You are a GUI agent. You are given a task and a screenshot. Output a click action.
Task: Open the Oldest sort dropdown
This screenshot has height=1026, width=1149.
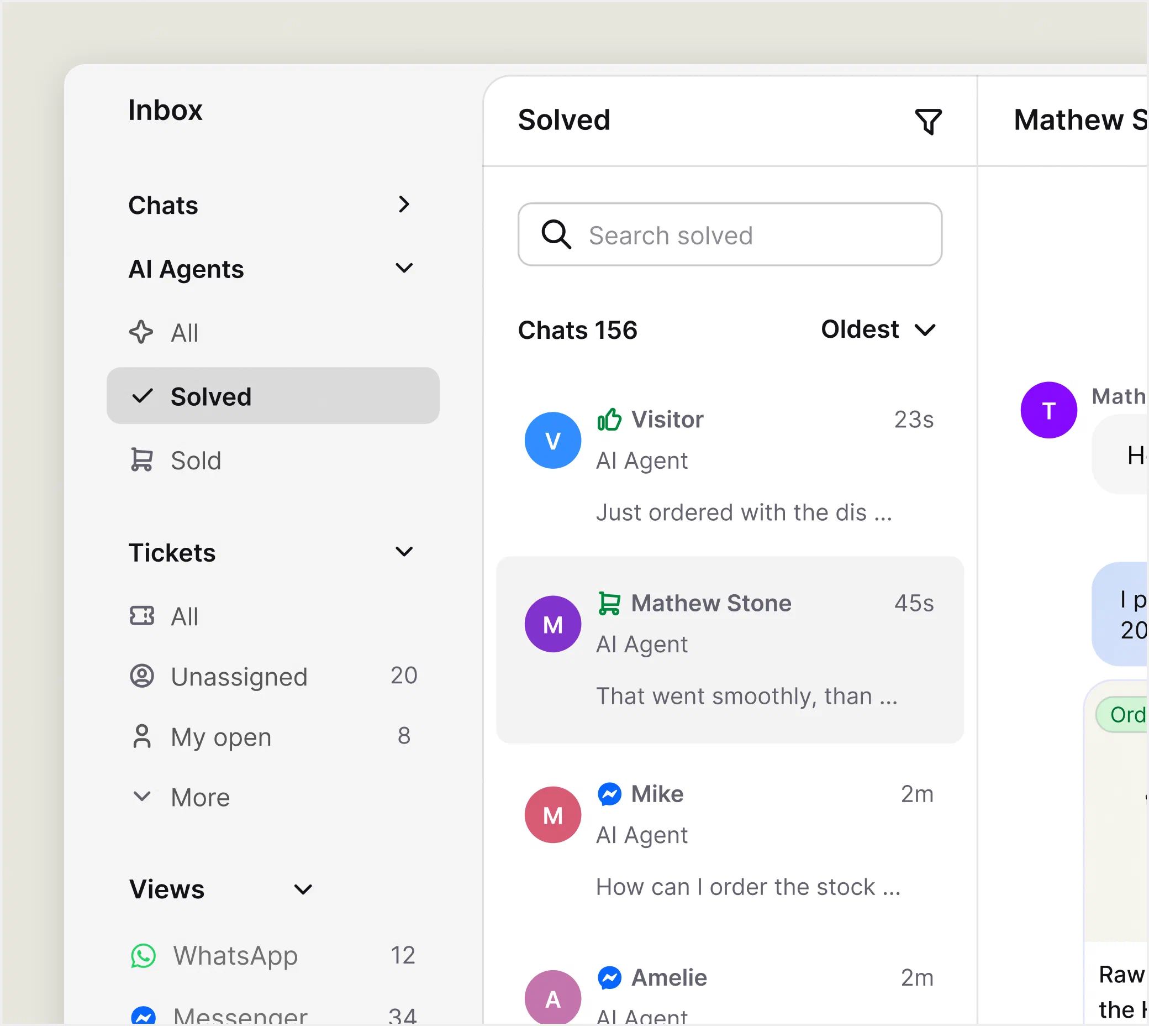[878, 329]
